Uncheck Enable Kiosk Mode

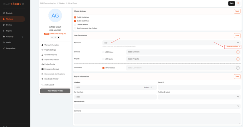[75, 21]
